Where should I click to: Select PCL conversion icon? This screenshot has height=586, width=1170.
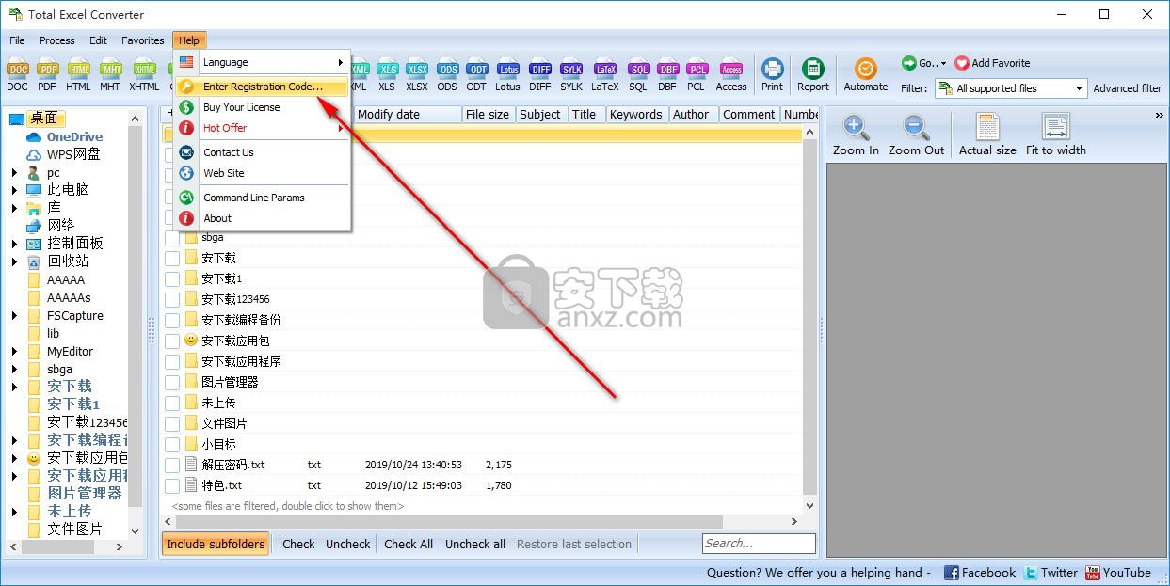697,75
